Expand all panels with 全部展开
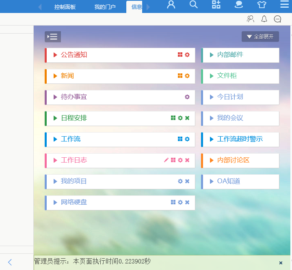The height and width of the screenshot is (270, 292). click(x=260, y=36)
